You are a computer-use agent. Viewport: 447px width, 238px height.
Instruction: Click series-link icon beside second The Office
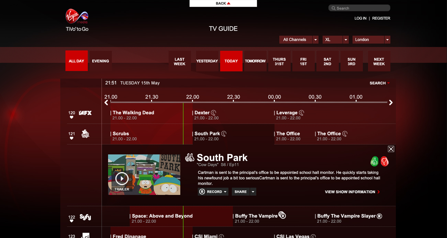pyautogui.click(x=345, y=134)
